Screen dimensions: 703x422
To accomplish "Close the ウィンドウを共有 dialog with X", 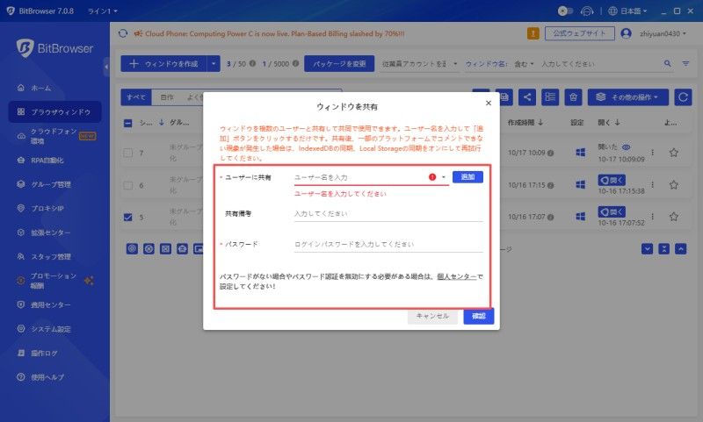I will [x=489, y=103].
